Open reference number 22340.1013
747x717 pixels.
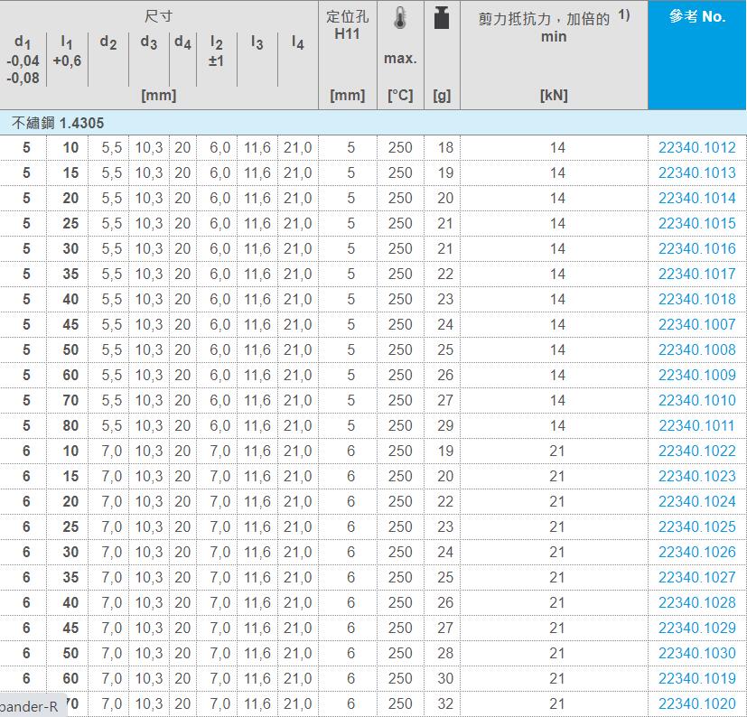(x=696, y=173)
